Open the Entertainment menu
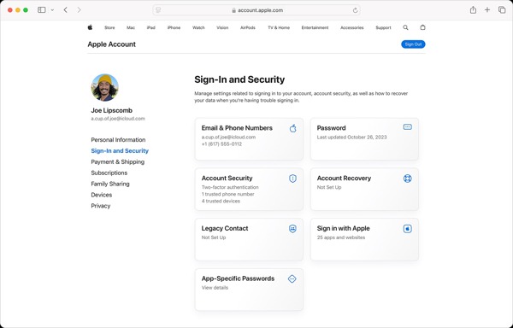The height and width of the screenshot is (328, 513). pos(315,28)
